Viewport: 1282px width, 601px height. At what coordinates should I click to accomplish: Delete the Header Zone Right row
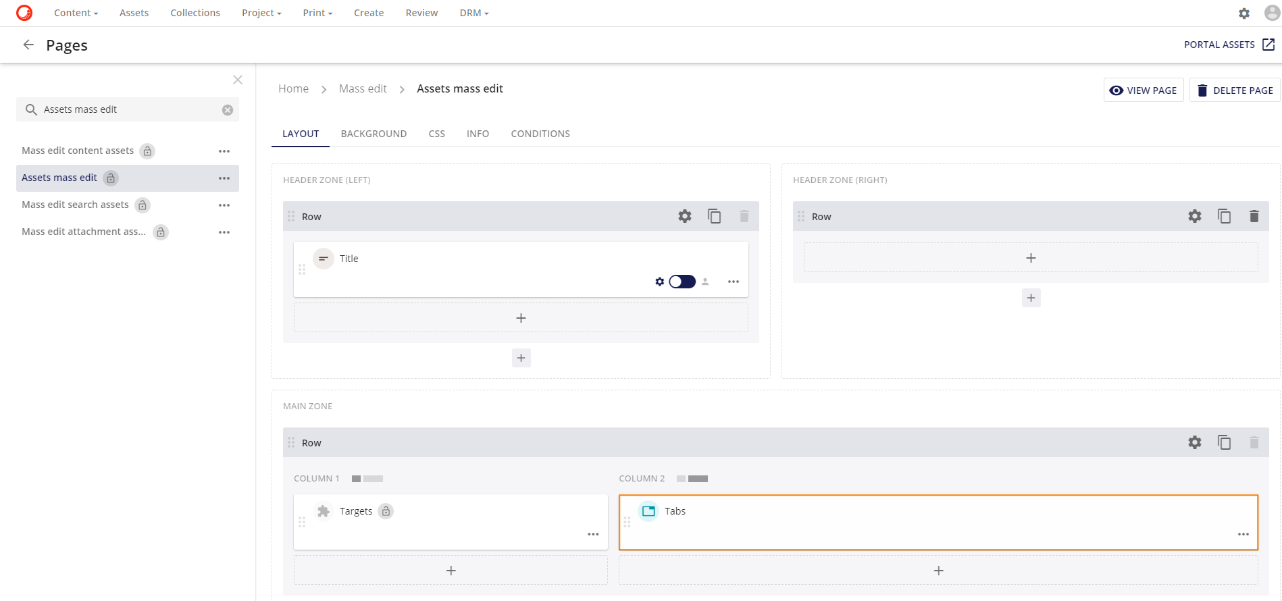point(1254,216)
